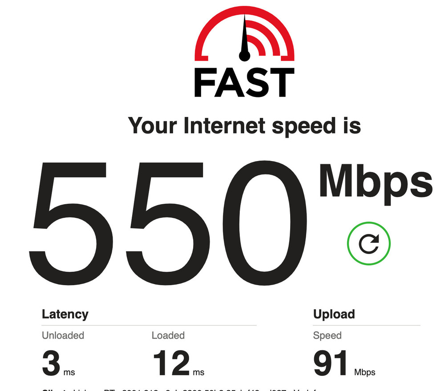The width and height of the screenshot is (445, 391).
Task: Click the partially visible Client info line
Action: (182, 390)
